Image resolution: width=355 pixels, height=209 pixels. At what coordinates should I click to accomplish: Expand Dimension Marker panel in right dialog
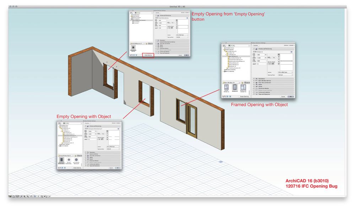(254, 88)
